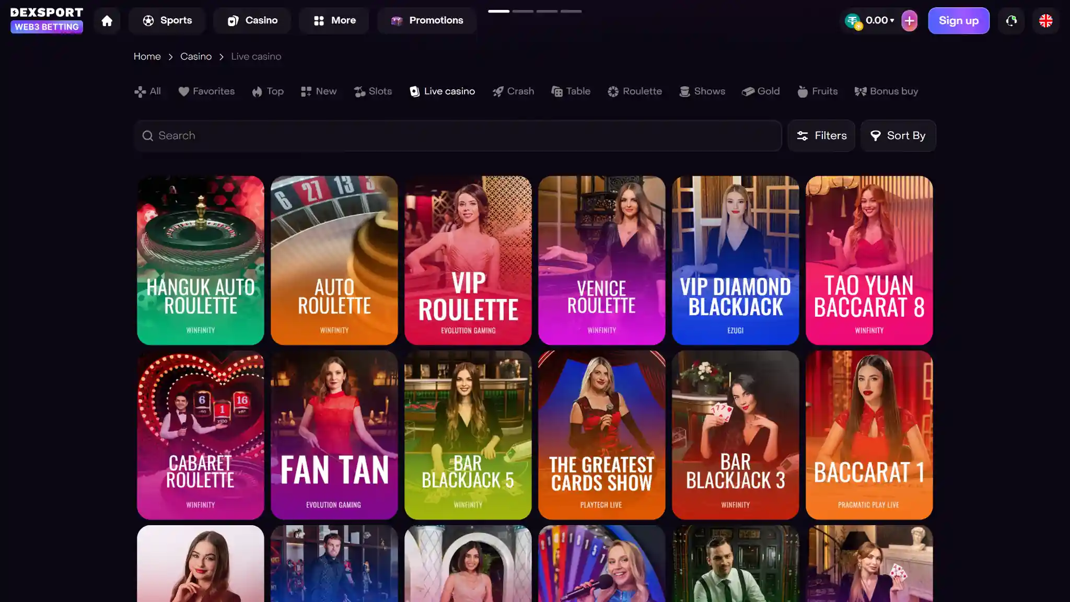Open the support headset icon
This screenshot has height=602, width=1070.
(1011, 21)
